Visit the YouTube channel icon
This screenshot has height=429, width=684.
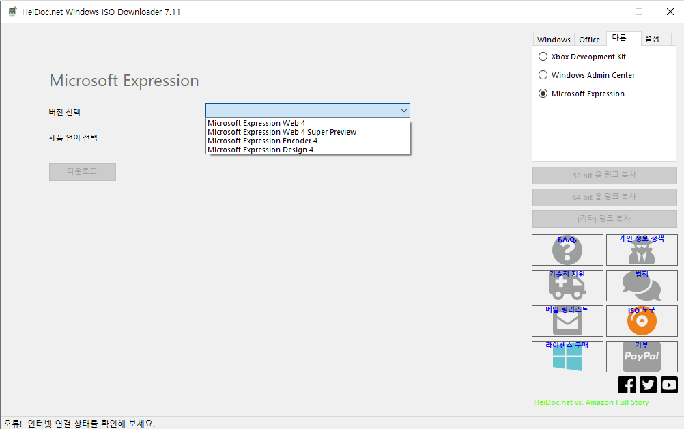[669, 385]
